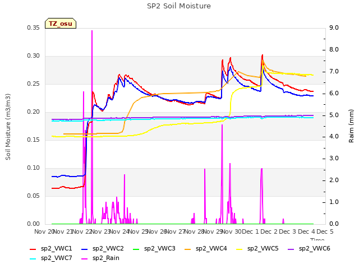This screenshot has height=269, width=359.
Task: Click the tallest magenta rain spike peak
Action: tap(92, 31)
